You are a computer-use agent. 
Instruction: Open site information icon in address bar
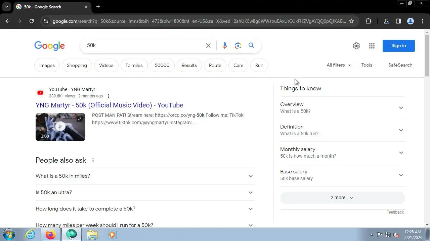[x=46, y=21]
